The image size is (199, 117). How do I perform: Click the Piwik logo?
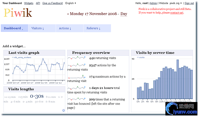[x=18, y=13]
